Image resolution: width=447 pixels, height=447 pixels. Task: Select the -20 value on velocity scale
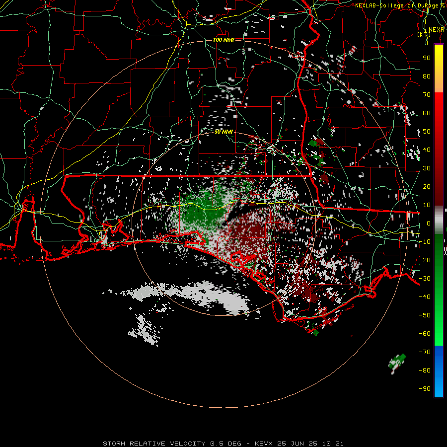click(425, 260)
